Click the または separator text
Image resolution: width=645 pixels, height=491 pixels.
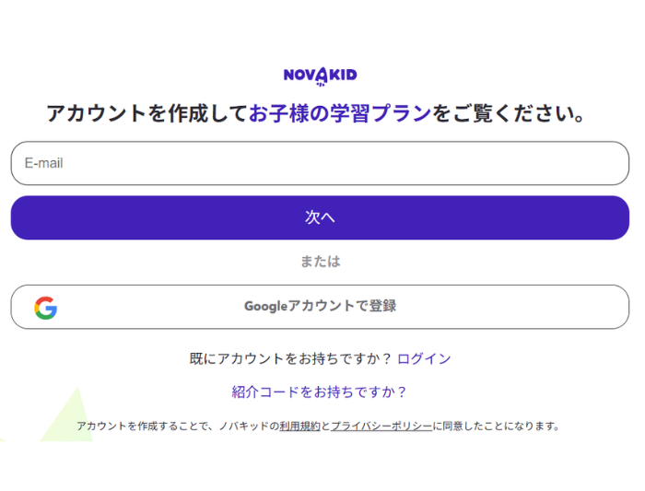(321, 262)
